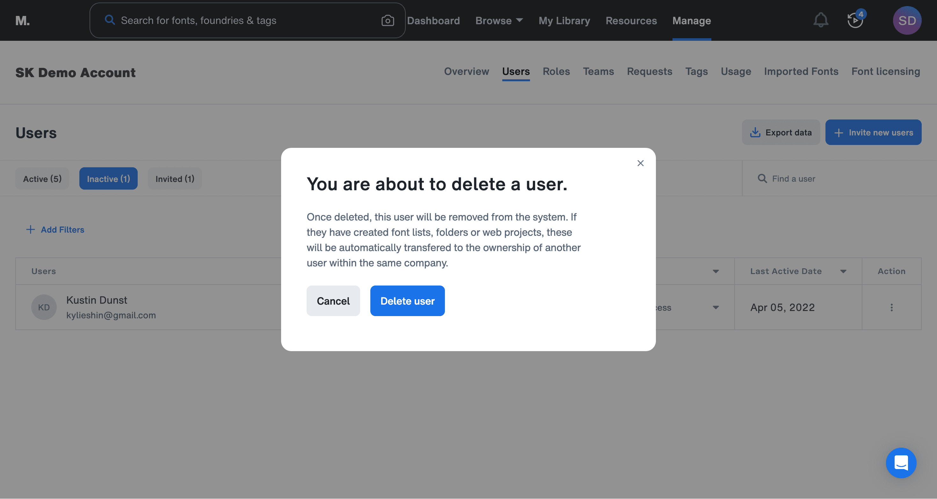Close the delete user dialog with X

click(640, 163)
